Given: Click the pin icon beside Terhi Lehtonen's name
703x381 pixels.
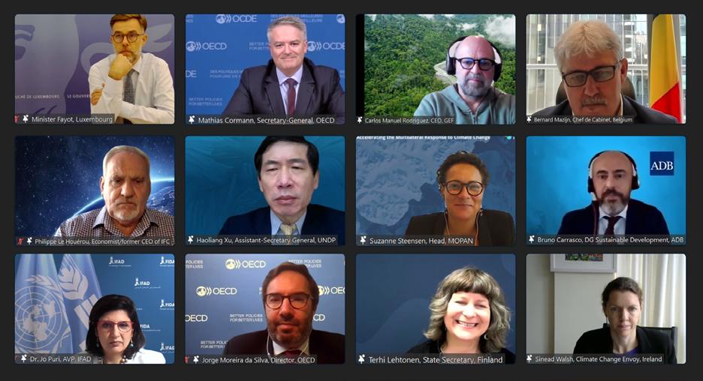Looking at the screenshot, I should [362, 359].
